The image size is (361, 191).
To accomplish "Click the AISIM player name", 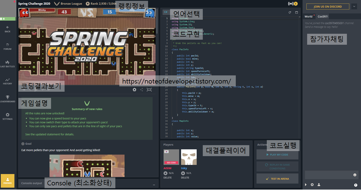I will (x=168, y=168).
